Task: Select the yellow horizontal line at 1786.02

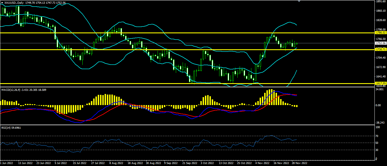Action: click(x=171, y=33)
